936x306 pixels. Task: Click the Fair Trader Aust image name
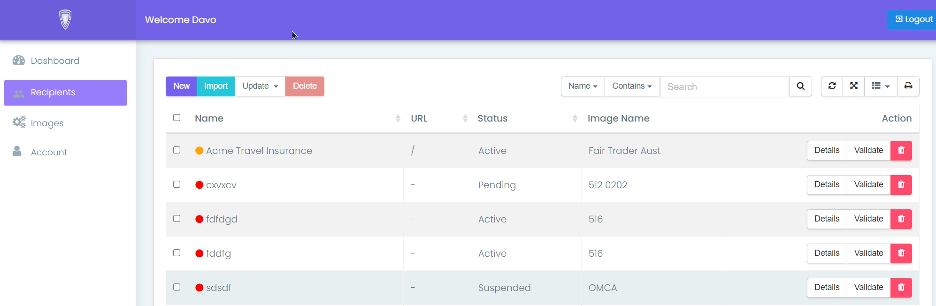(624, 151)
